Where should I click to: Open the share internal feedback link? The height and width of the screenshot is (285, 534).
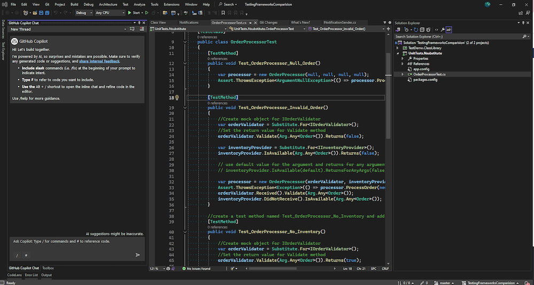pos(99,61)
